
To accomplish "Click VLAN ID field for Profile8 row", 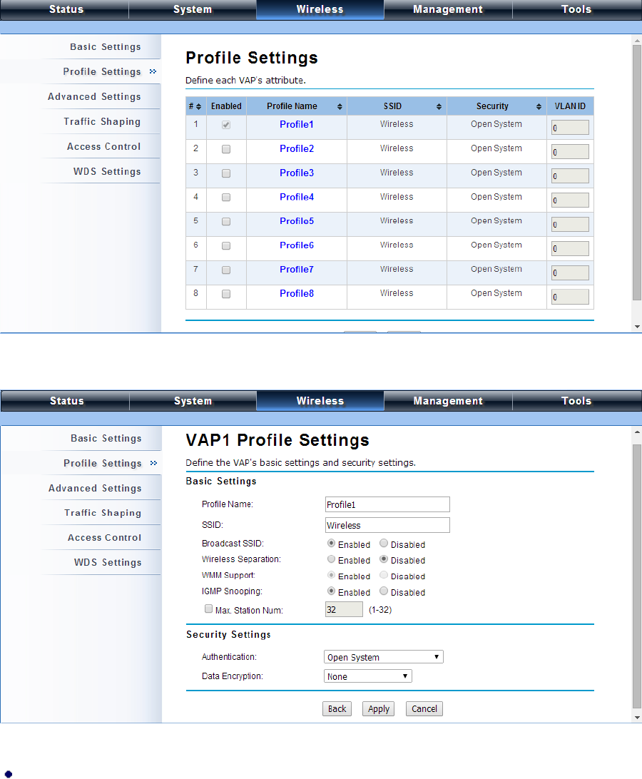I will [570, 297].
